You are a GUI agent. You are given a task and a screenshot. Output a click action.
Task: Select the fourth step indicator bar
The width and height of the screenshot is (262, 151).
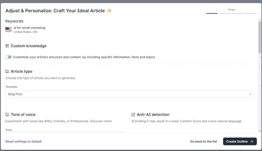pyautogui.click(x=251, y=13)
